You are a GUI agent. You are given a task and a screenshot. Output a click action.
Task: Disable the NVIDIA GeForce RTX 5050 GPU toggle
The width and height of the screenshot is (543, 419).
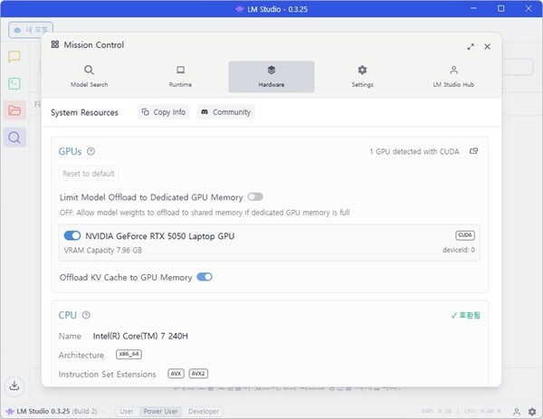(72, 235)
